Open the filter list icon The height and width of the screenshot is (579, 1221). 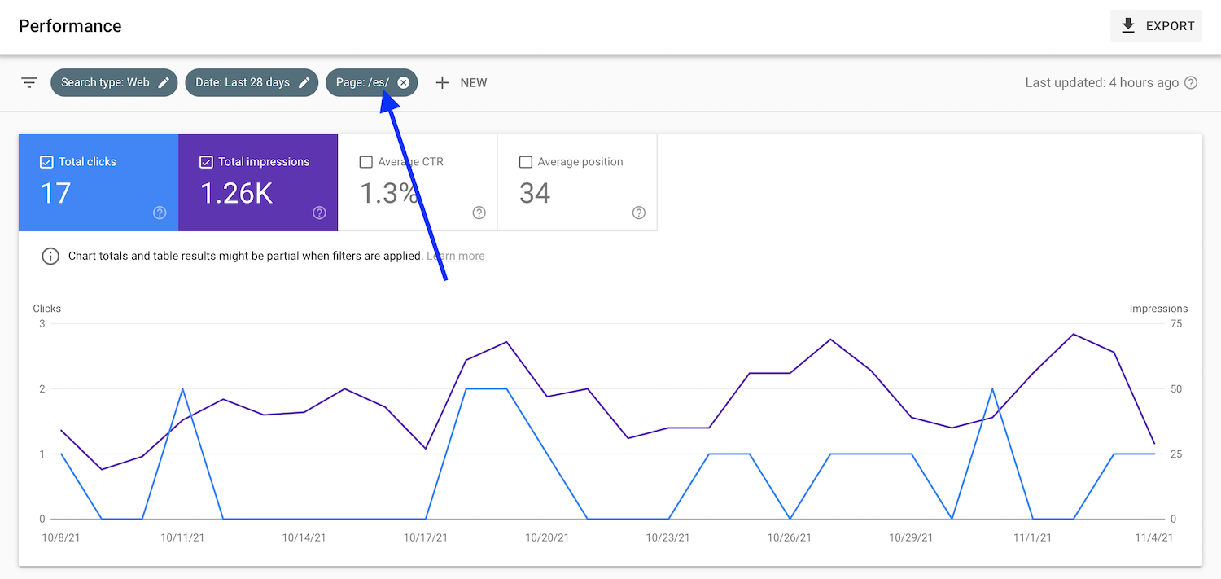click(29, 82)
